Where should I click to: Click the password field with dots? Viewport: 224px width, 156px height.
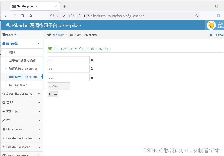69,69
